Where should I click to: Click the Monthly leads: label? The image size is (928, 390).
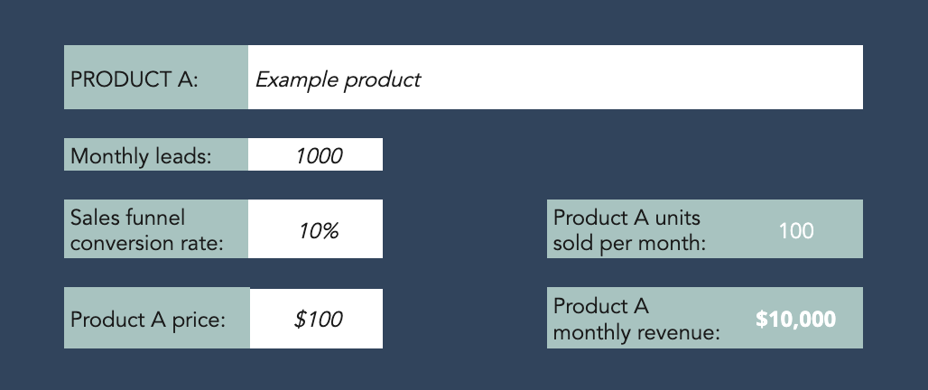click(x=141, y=156)
